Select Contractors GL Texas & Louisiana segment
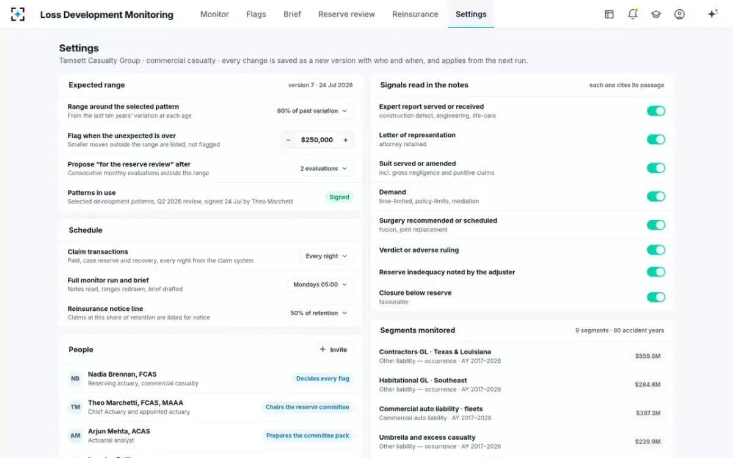Viewport: 733px width, 458px height. 522,356
